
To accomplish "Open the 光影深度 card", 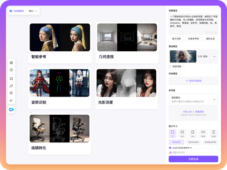I will pos(126,88).
